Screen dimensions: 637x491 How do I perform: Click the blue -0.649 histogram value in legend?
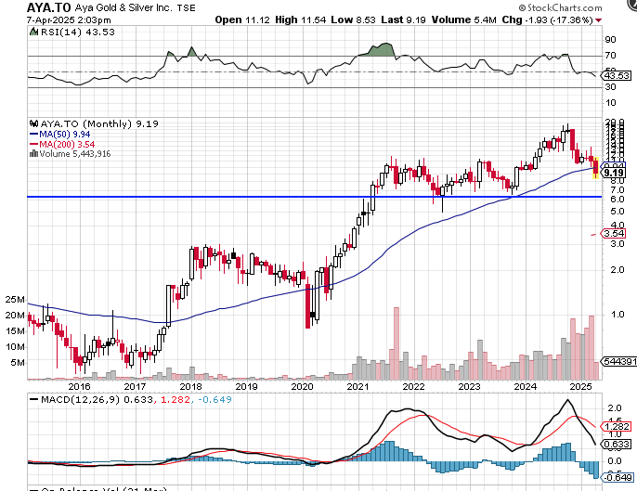click(214, 400)
